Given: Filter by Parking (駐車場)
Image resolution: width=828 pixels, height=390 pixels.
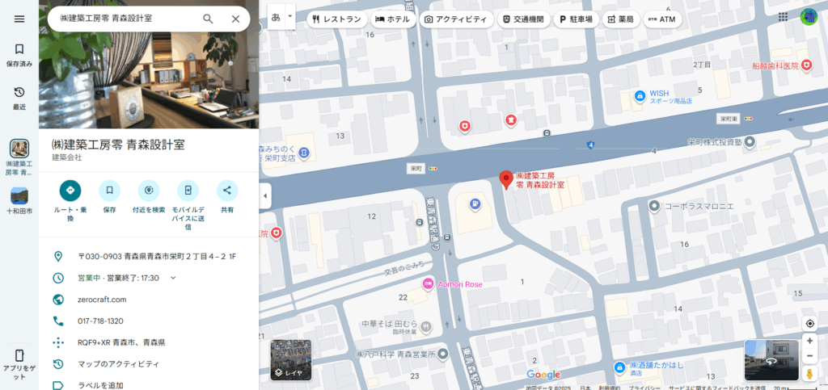Looking at the screenshot, I should [576, 19].
